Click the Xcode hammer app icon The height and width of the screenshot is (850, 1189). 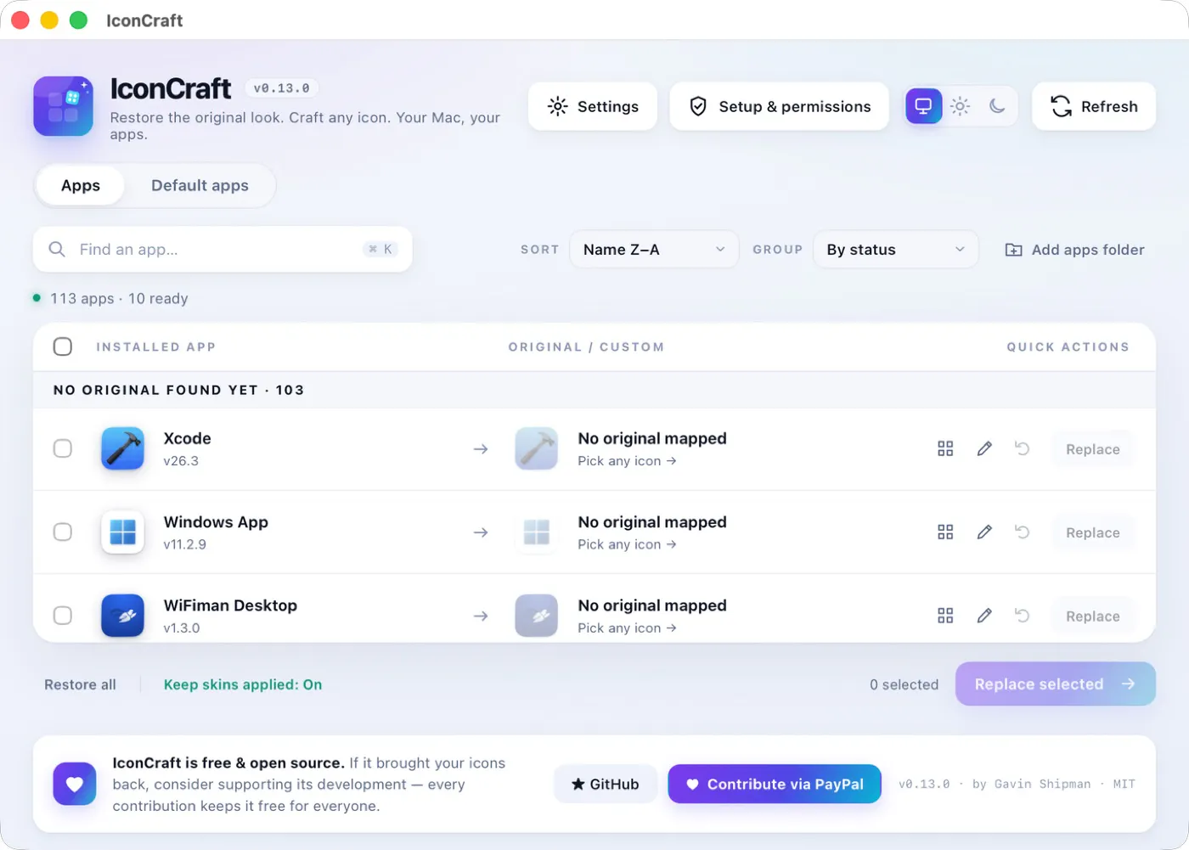[122, 448]
